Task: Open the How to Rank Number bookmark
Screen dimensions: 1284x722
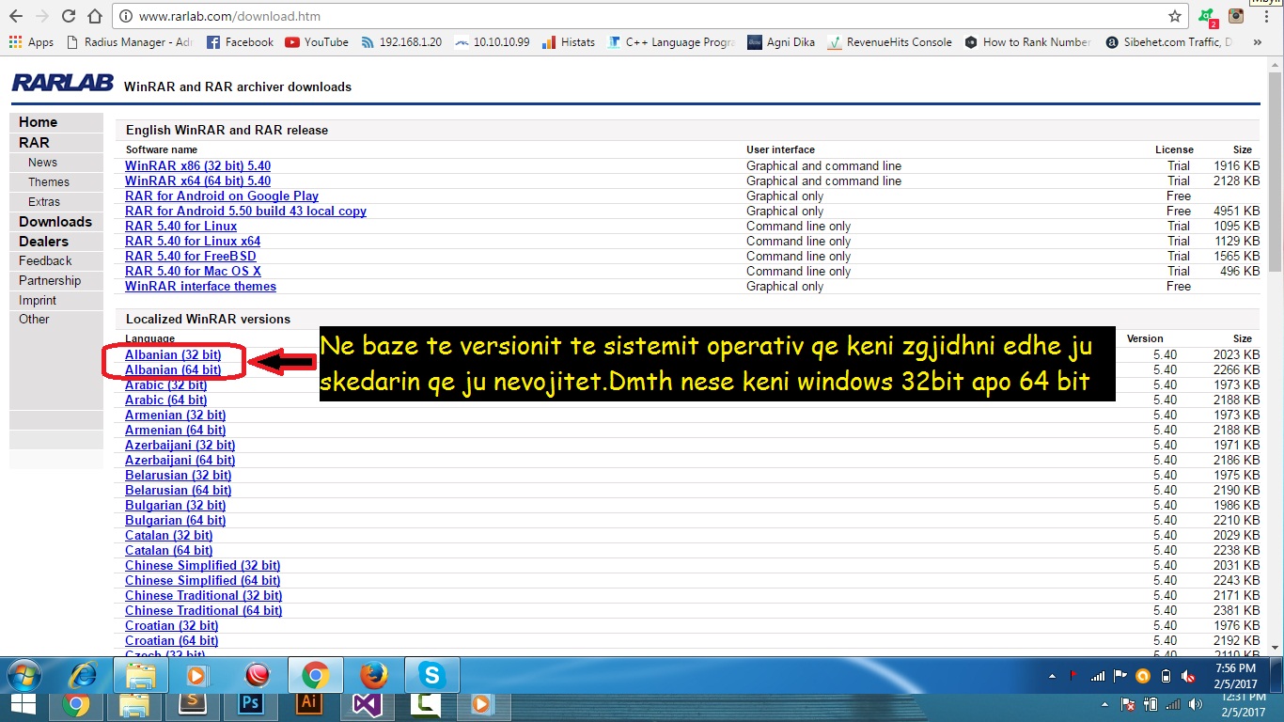Action: (x=1027, y=42)
